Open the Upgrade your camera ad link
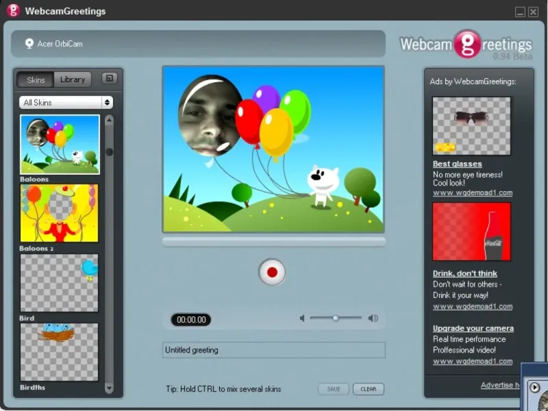The image size is (548, 411). pyautogui.click(x=473, y=328)
